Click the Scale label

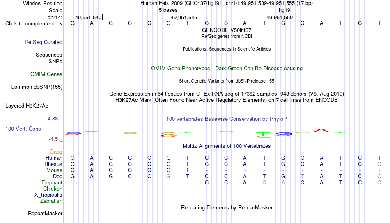click(55, 10)
